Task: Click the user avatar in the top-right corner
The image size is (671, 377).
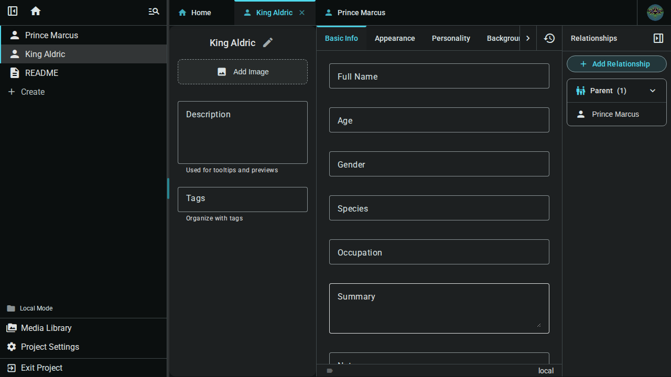Action: 655,12
